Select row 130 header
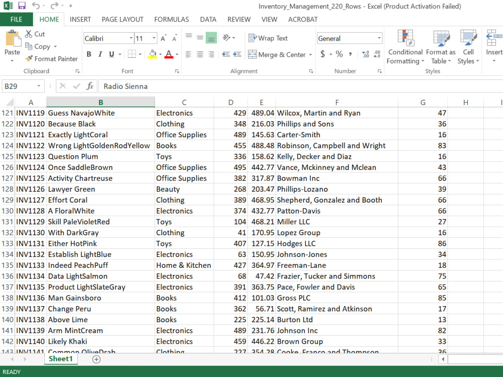This screenshot has width=503, height=377. pyautogui.click(x=8, y=211)
